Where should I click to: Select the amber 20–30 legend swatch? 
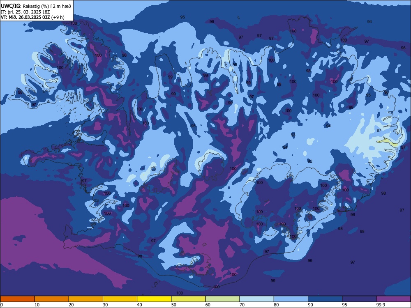click(x=86, y=299)
